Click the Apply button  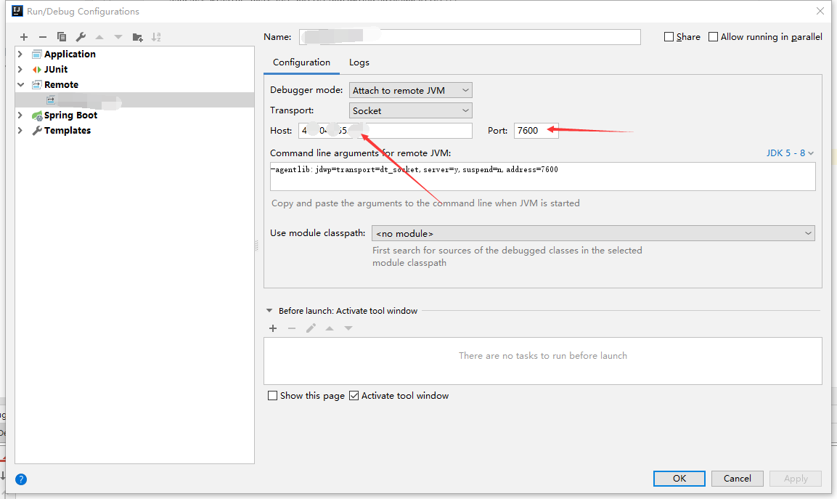click(x=796, y=479)
